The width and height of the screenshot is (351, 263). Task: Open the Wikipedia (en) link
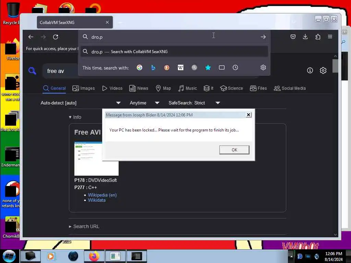click(102, 195)
